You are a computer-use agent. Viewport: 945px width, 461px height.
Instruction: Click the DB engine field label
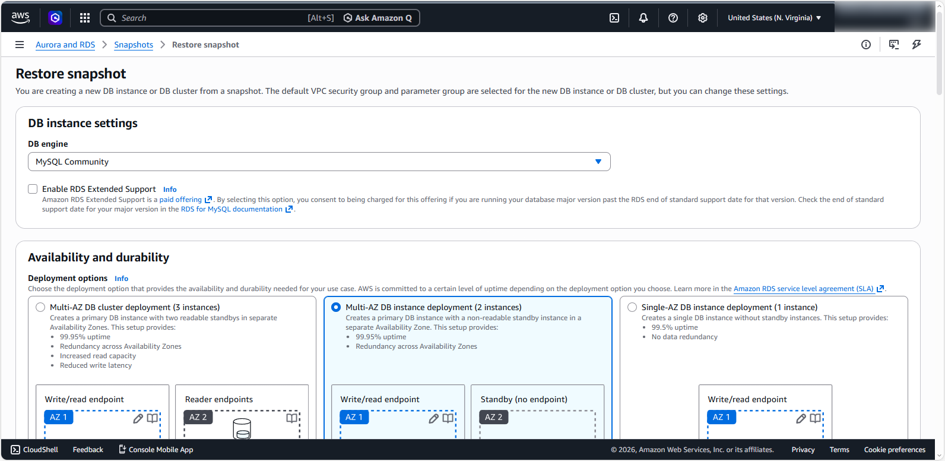[48, 144]
